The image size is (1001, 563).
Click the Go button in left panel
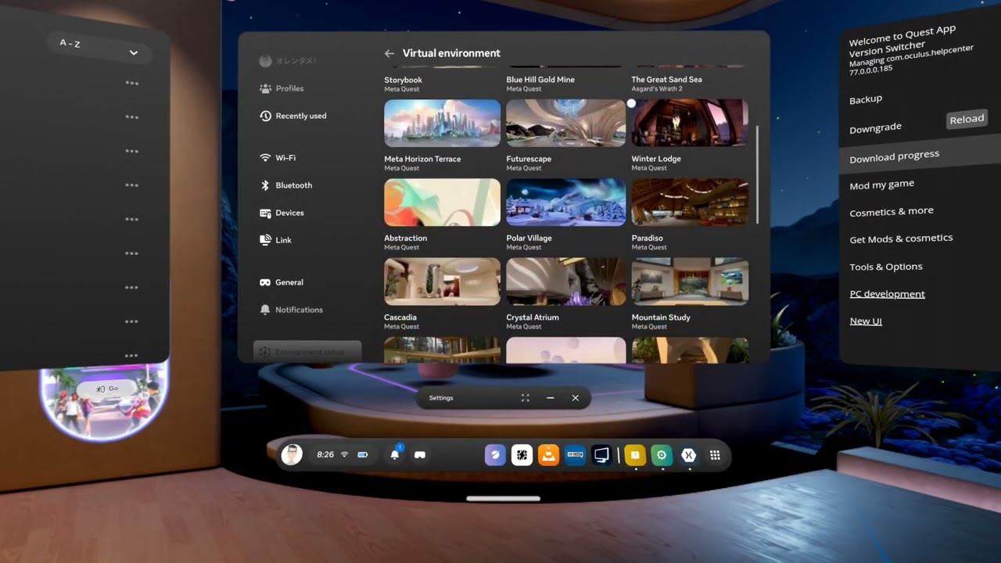click(107, 389)
